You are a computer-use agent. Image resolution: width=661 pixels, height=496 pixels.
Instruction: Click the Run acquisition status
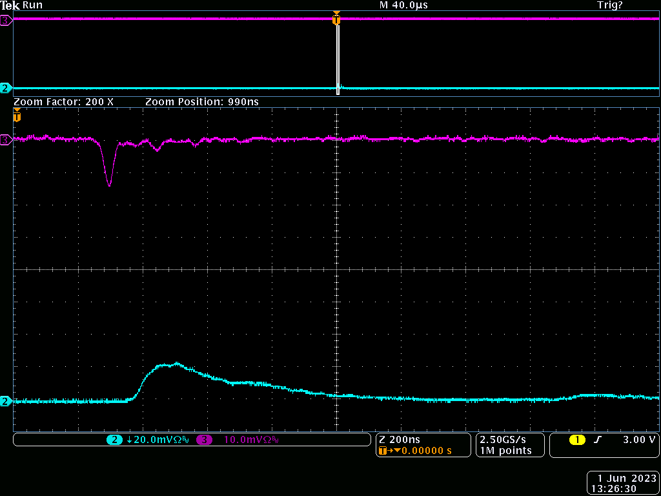coord(32,5)
